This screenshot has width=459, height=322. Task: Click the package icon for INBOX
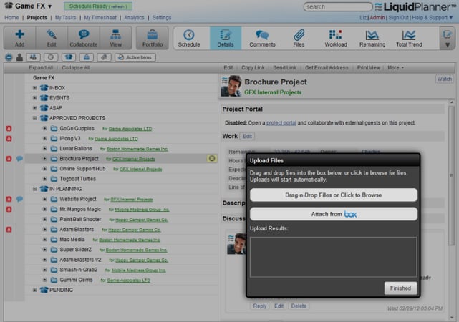coord(44,88)
